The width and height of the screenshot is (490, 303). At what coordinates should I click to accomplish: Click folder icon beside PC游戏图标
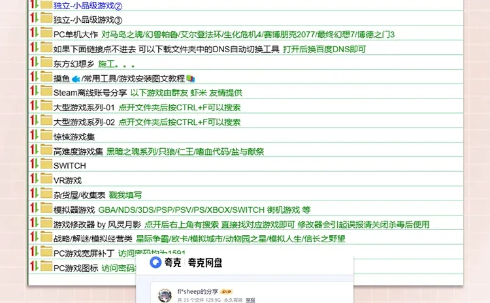pyautogui.click(x=46, y=266)
